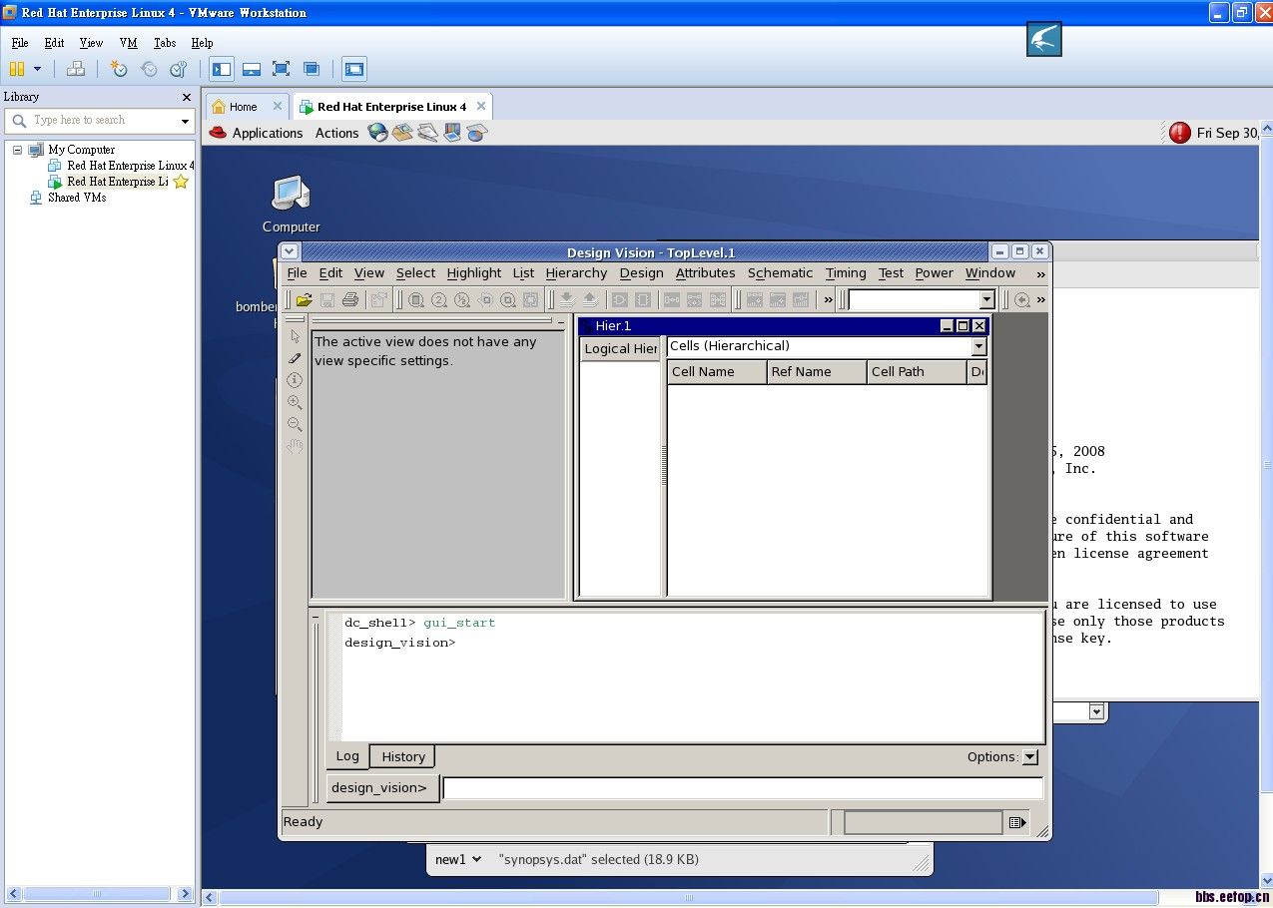This screenshot has height=908, width=1273.
Task: Open VMware snapshot manager wrench icon
Action: [179, 69]
